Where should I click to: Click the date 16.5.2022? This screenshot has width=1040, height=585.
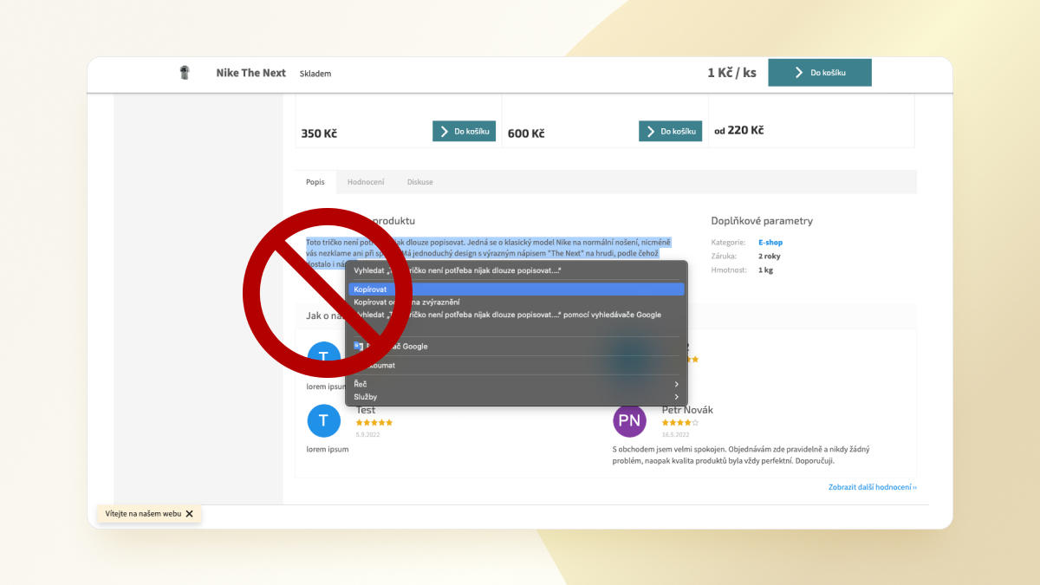click(675, 434)
